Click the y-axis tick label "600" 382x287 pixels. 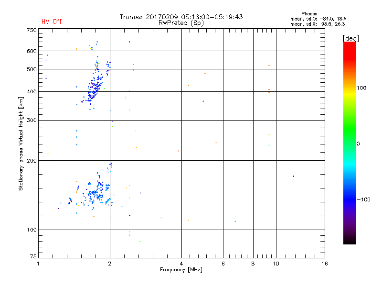32,51
